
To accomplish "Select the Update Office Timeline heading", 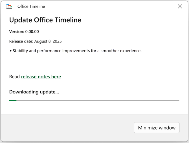I will [x=45, y=20].
